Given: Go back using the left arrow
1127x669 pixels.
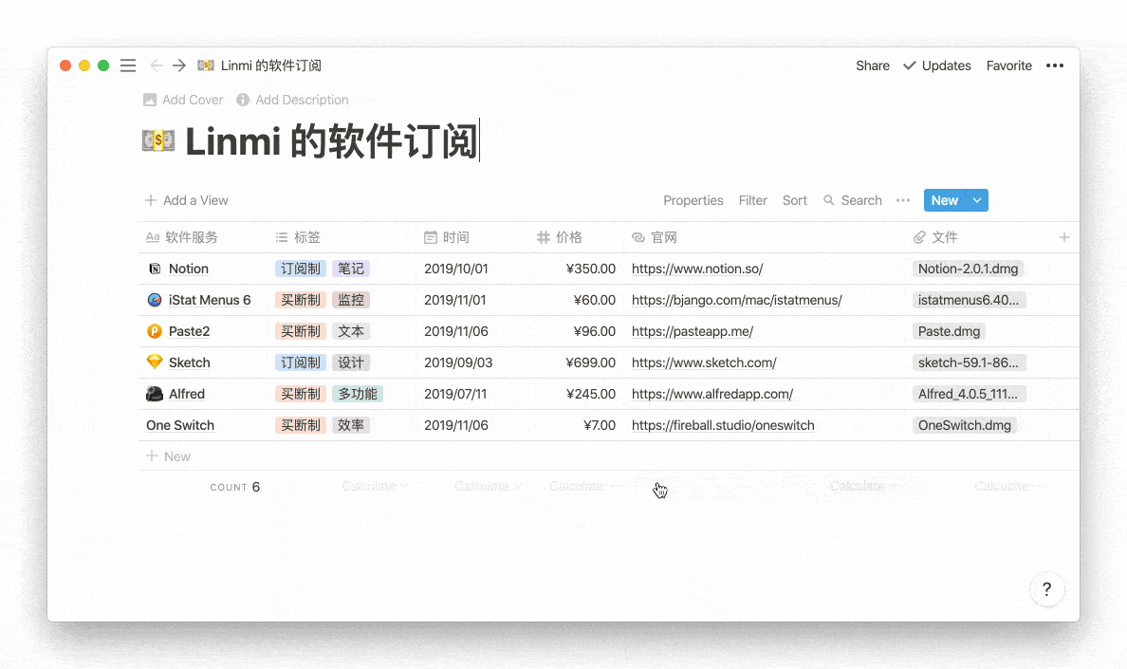Looking at the screenshot, I should [x=156, y=65].
